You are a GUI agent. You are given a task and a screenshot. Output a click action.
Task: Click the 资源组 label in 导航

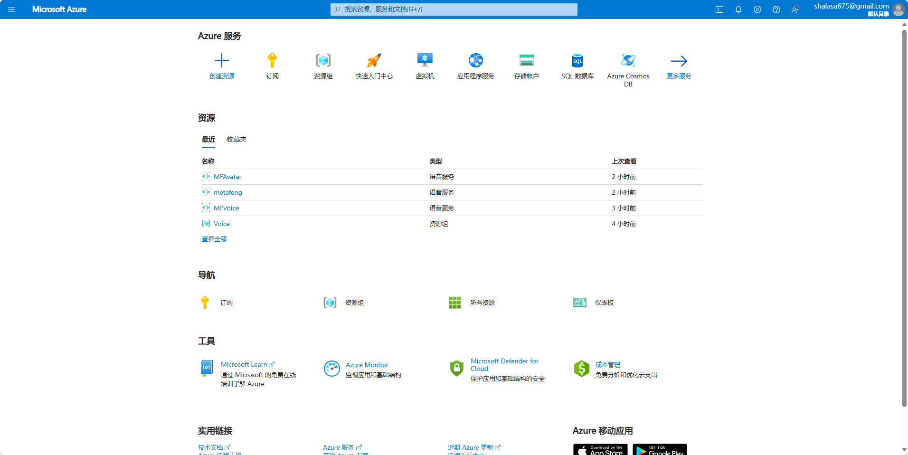[355, 303]
